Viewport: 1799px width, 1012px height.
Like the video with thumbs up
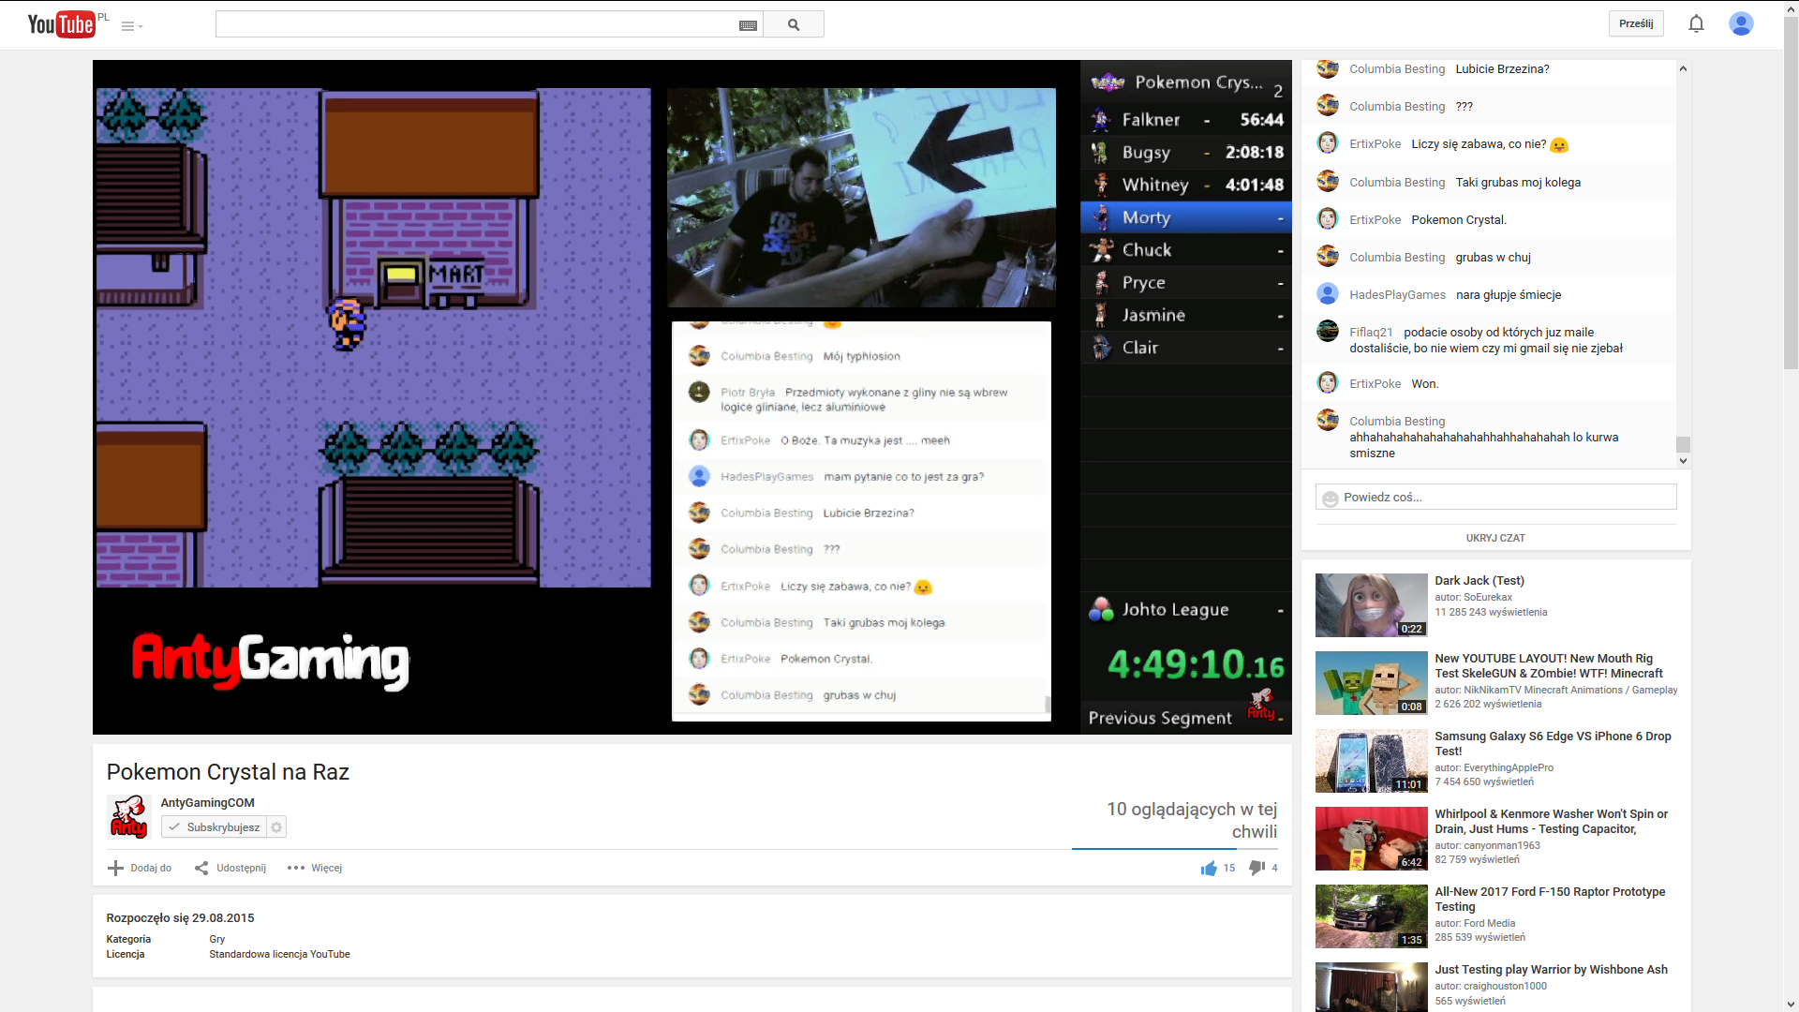[x=1209, y=868]
